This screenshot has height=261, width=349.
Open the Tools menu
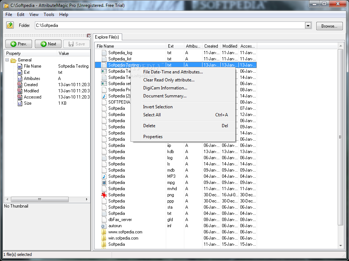(49, 15)
